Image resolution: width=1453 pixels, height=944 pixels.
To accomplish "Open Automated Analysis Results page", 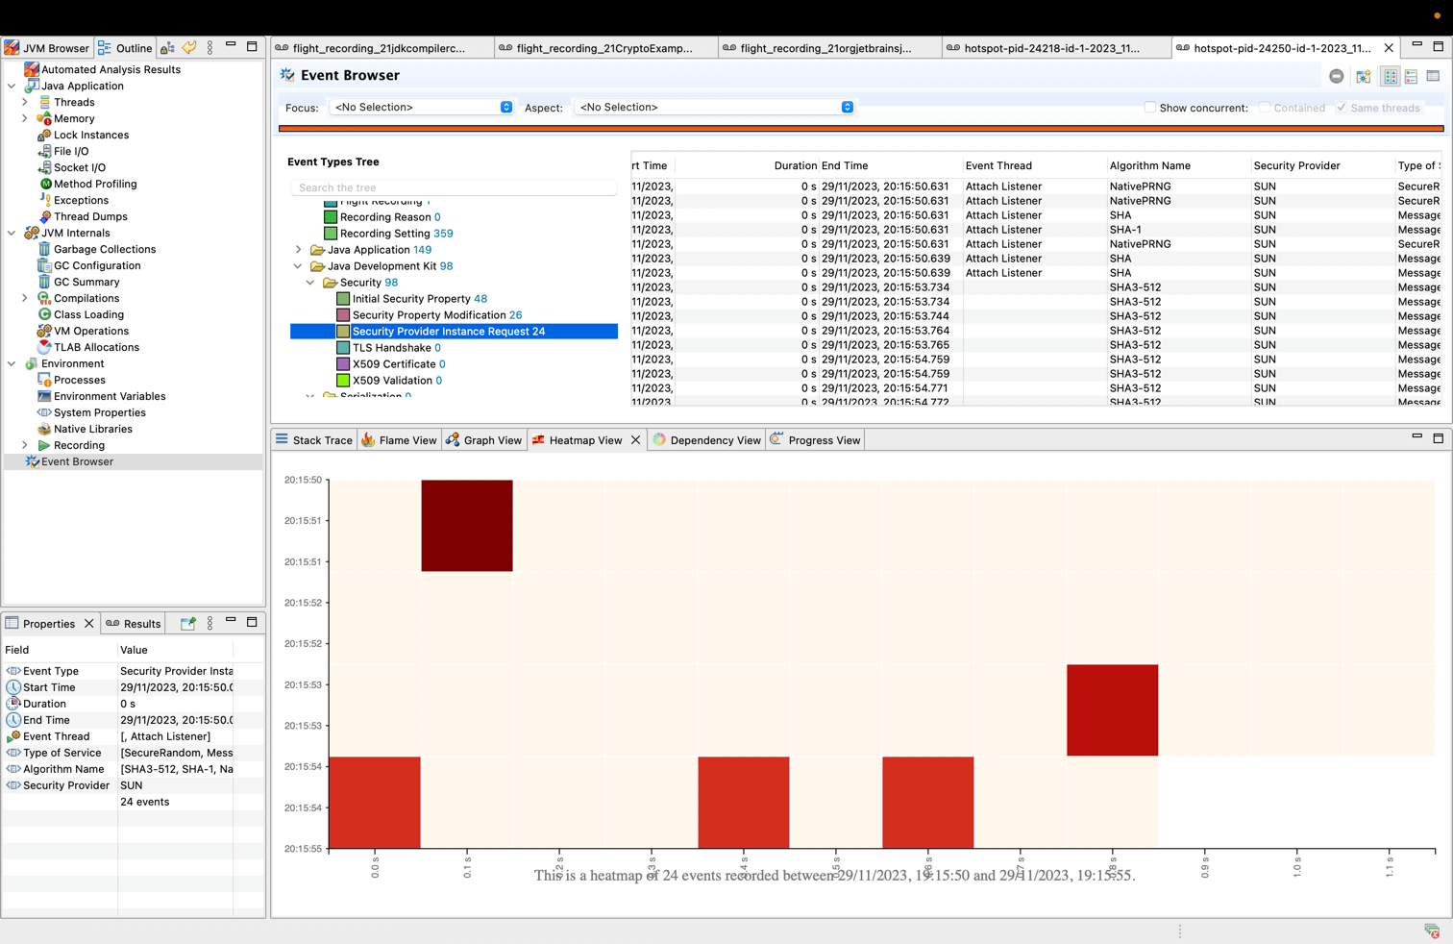I will click(110, 69).
